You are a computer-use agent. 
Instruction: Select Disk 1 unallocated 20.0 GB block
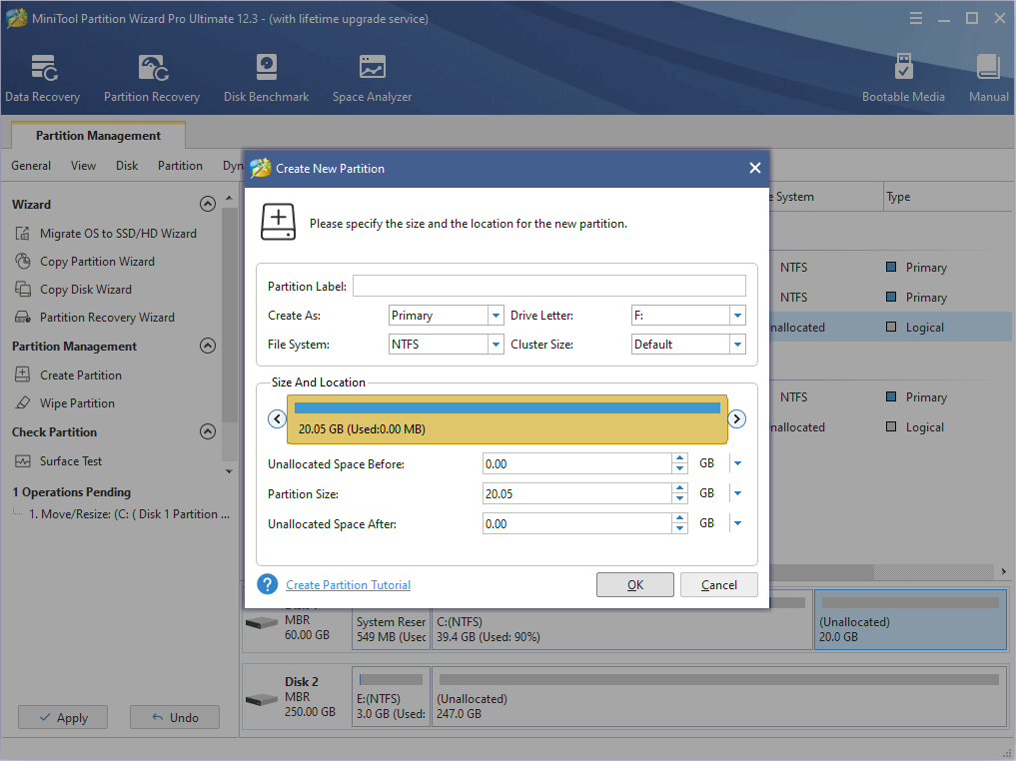910,619
